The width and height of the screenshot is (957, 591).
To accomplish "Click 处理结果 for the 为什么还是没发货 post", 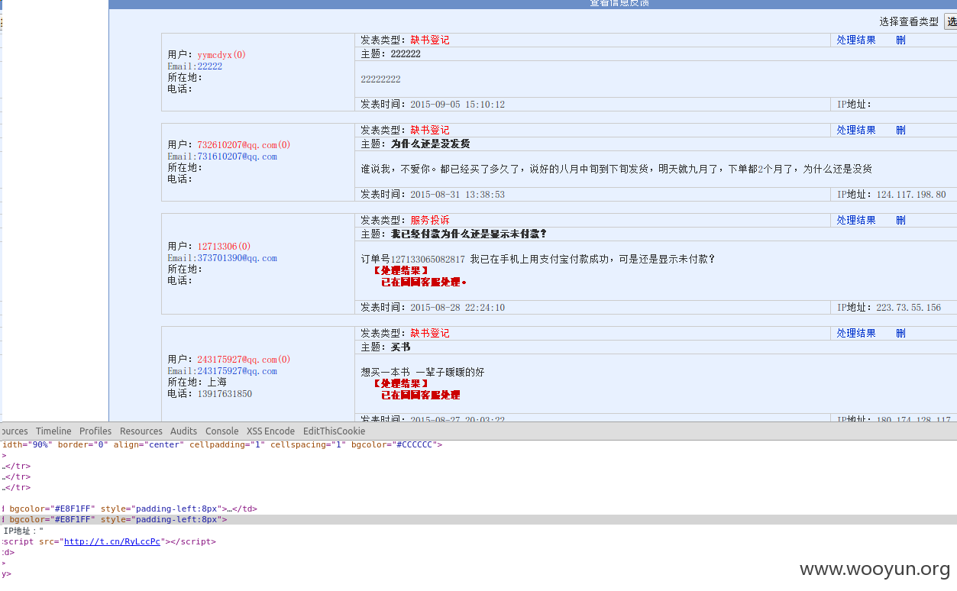I will (x=856, y=130).
